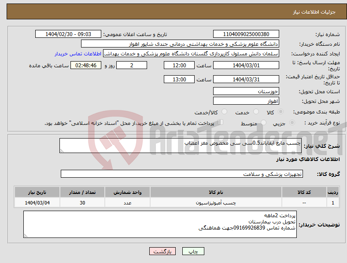The image size is (347, 263).
Task: Click the شماره نیاز field 1104009025000380
Action: (x=246, y=34)
